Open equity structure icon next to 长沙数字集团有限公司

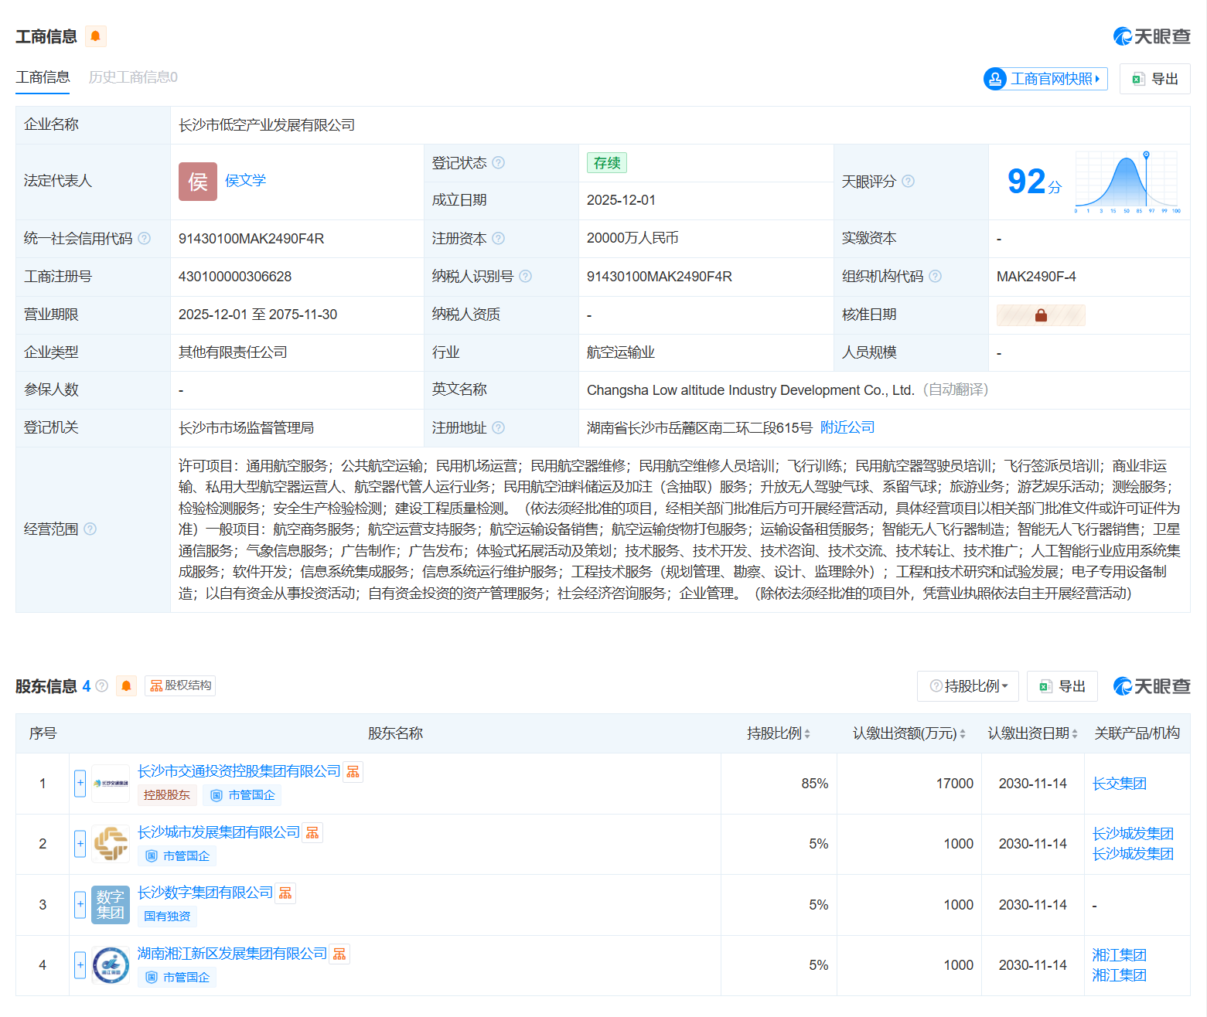pos(285,893)
